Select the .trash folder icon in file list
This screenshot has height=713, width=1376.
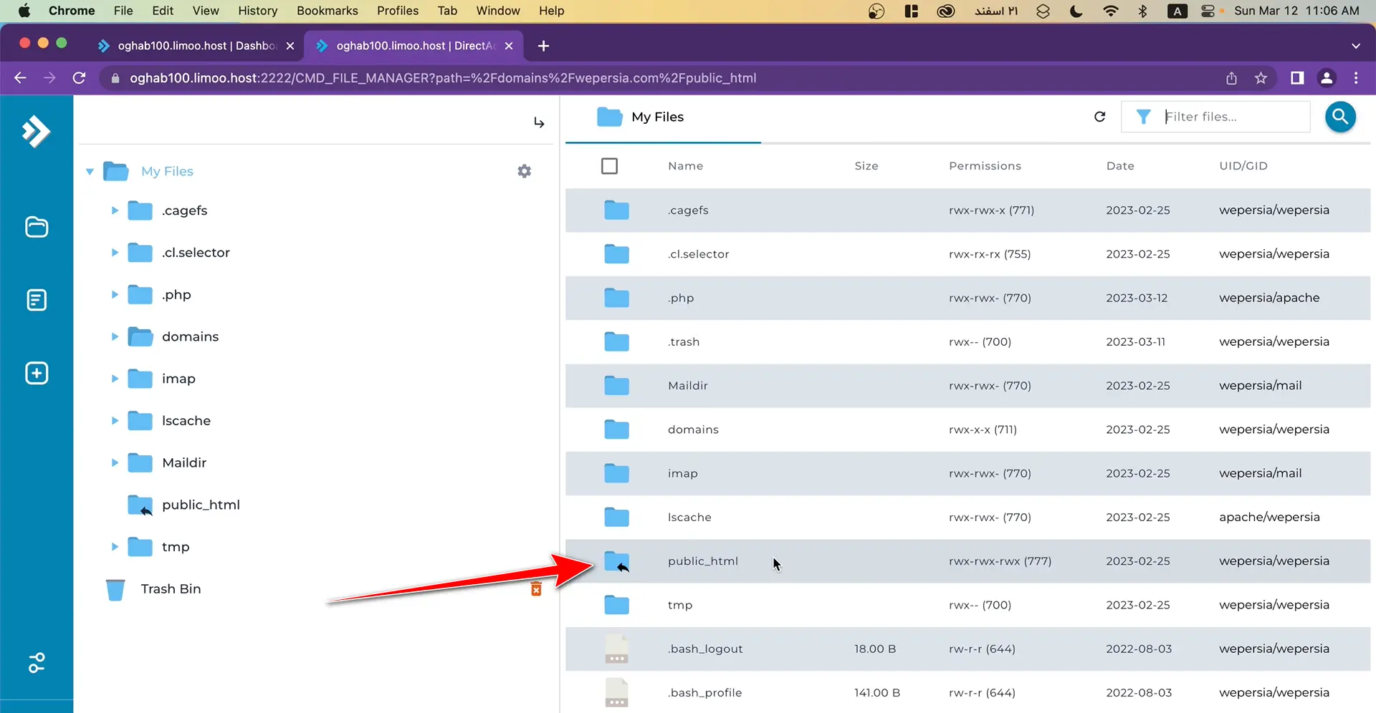coord(616,342)
